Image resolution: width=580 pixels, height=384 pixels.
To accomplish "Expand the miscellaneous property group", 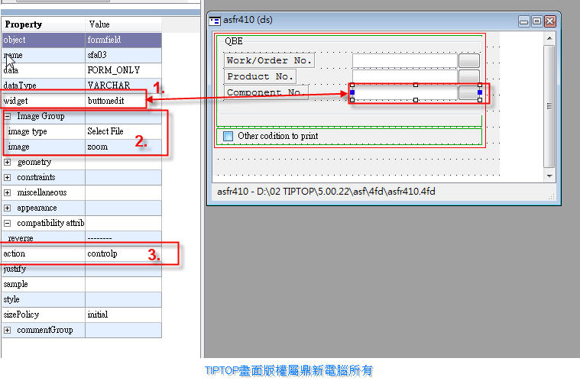I will click(x=8, y=192).
